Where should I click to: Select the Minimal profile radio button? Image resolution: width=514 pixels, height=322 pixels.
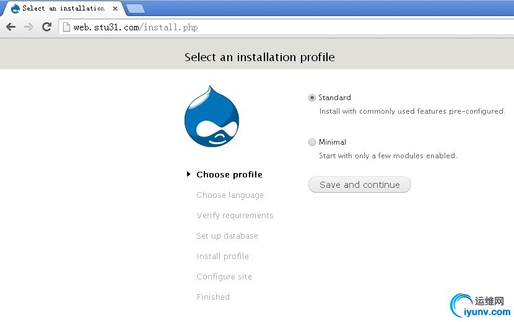[x=312, y=142]
